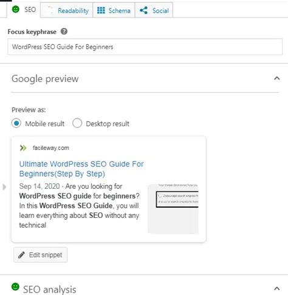Click the Readability tab score icon
The width and height of the screenshot is (288, 295).
[50, 10]
